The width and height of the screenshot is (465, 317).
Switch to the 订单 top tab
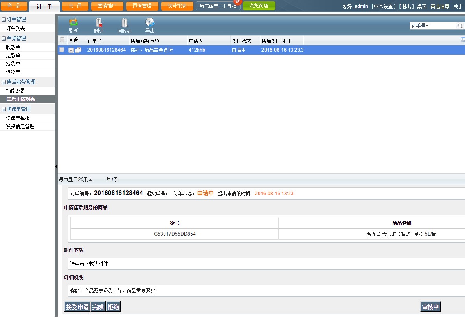(44, 6)
